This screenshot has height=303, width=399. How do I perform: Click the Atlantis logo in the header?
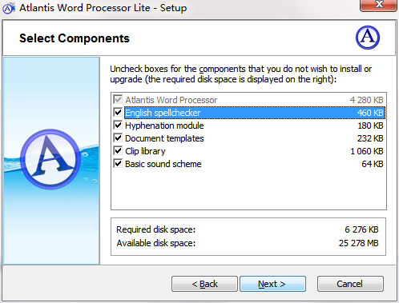coord(368,38)
